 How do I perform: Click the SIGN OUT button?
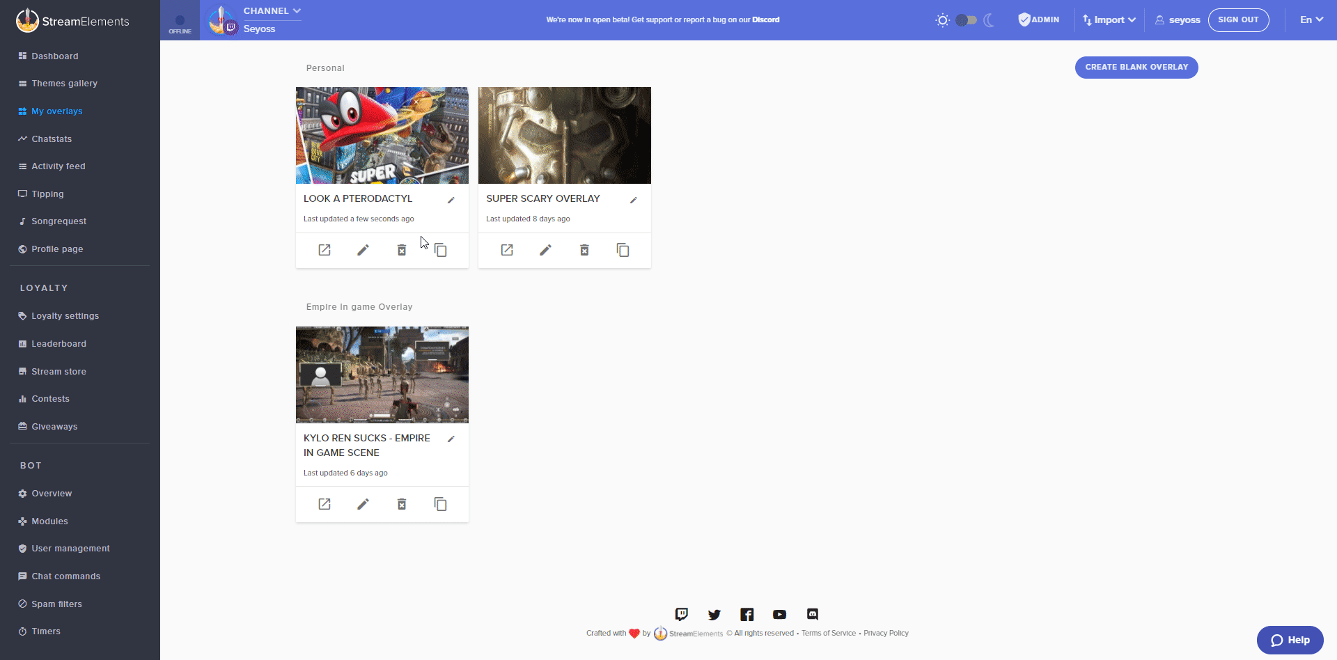pyautogui.click(x=1238, y=19)
